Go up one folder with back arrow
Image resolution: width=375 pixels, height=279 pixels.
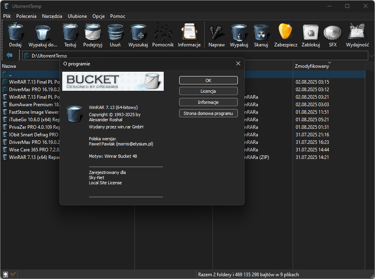[10, 55]
